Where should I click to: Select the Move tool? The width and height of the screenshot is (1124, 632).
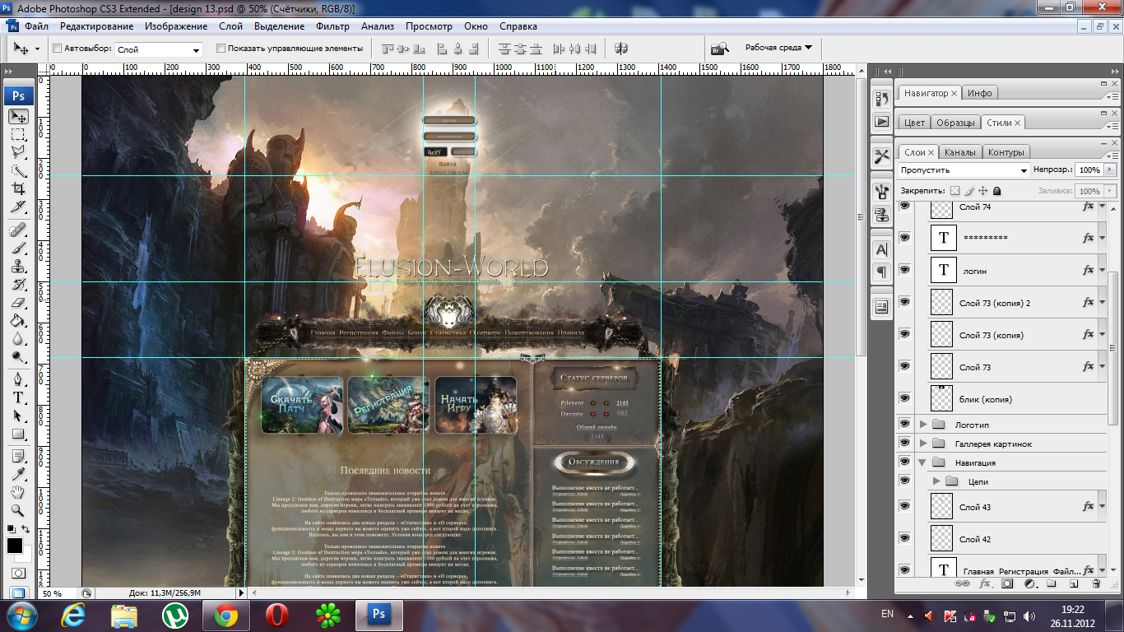(x=18, y=117)
